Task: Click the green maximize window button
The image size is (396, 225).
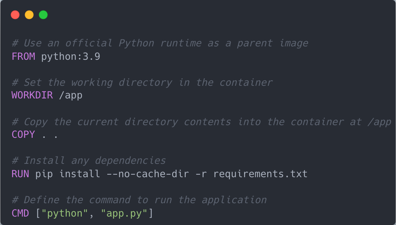Action: 43,15
